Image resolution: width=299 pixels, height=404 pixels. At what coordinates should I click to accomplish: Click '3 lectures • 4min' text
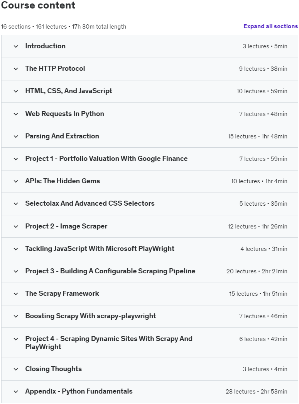coord(265,369)
